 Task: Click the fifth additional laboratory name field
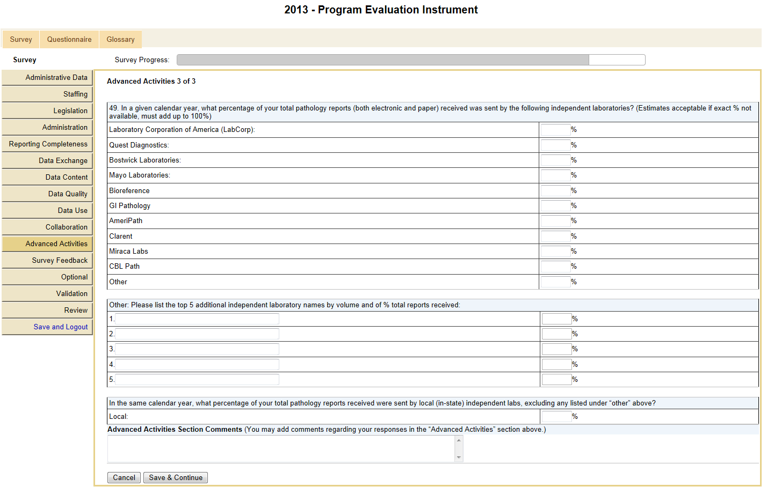197,380
